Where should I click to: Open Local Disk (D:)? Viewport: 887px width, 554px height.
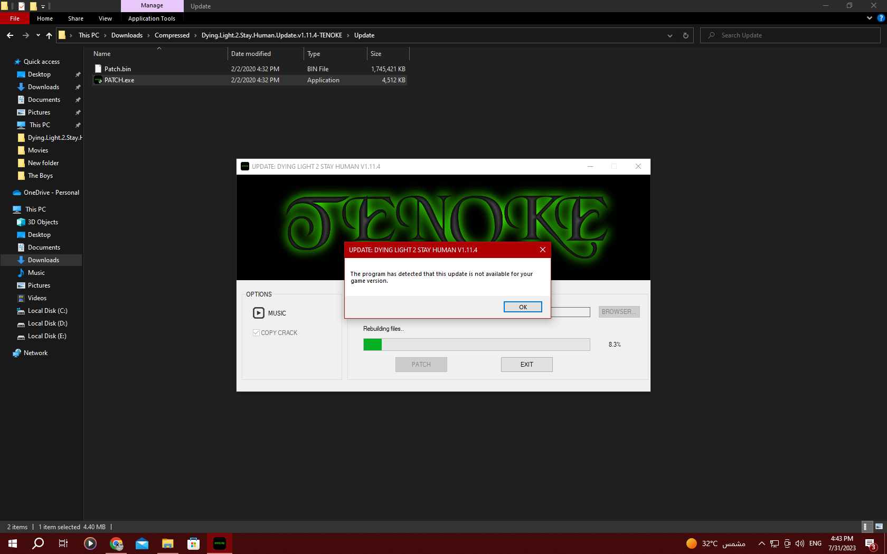click(x=48, y=323)
